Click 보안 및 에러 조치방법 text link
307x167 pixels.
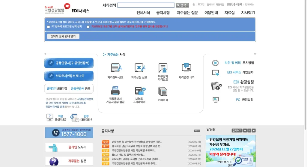coord(239,63)
